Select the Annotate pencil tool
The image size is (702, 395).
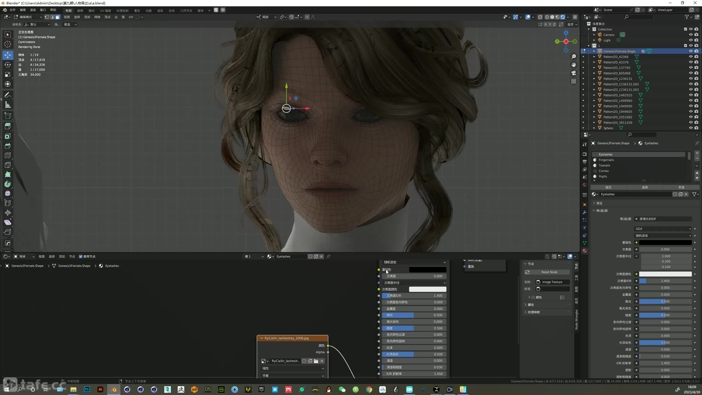point(8,95)
